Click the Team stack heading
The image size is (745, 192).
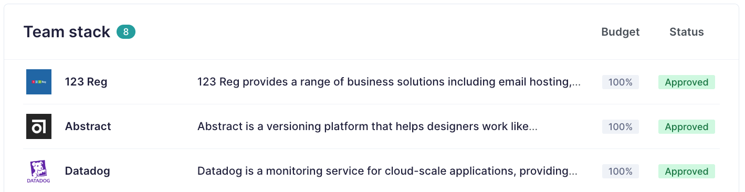coord(67,32)
